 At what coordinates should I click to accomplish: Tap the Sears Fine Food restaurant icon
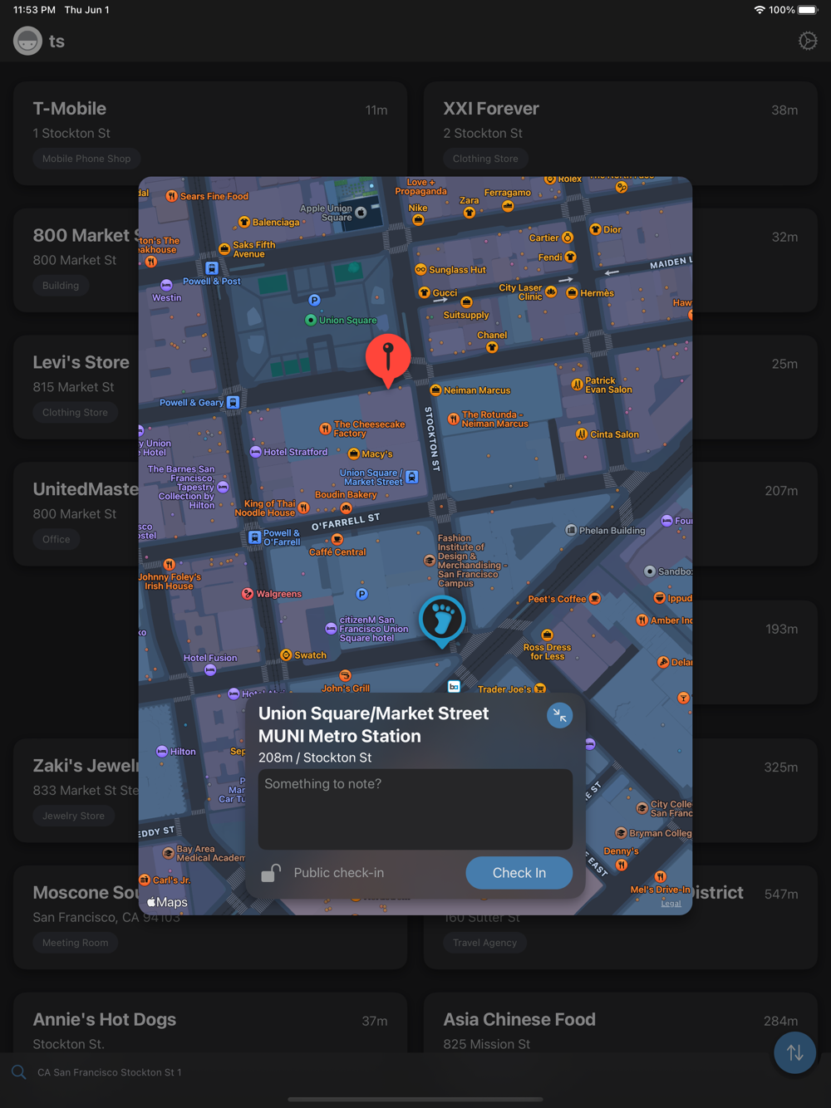point(171,196)
